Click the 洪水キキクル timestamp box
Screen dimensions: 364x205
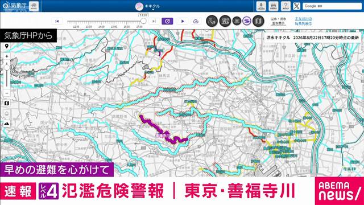(312, 38)
